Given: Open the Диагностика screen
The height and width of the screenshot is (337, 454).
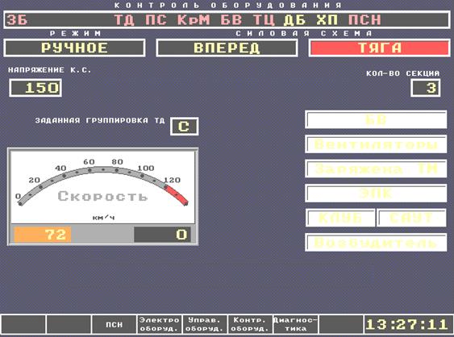Looking at the screenshot, I should [296, 325].
